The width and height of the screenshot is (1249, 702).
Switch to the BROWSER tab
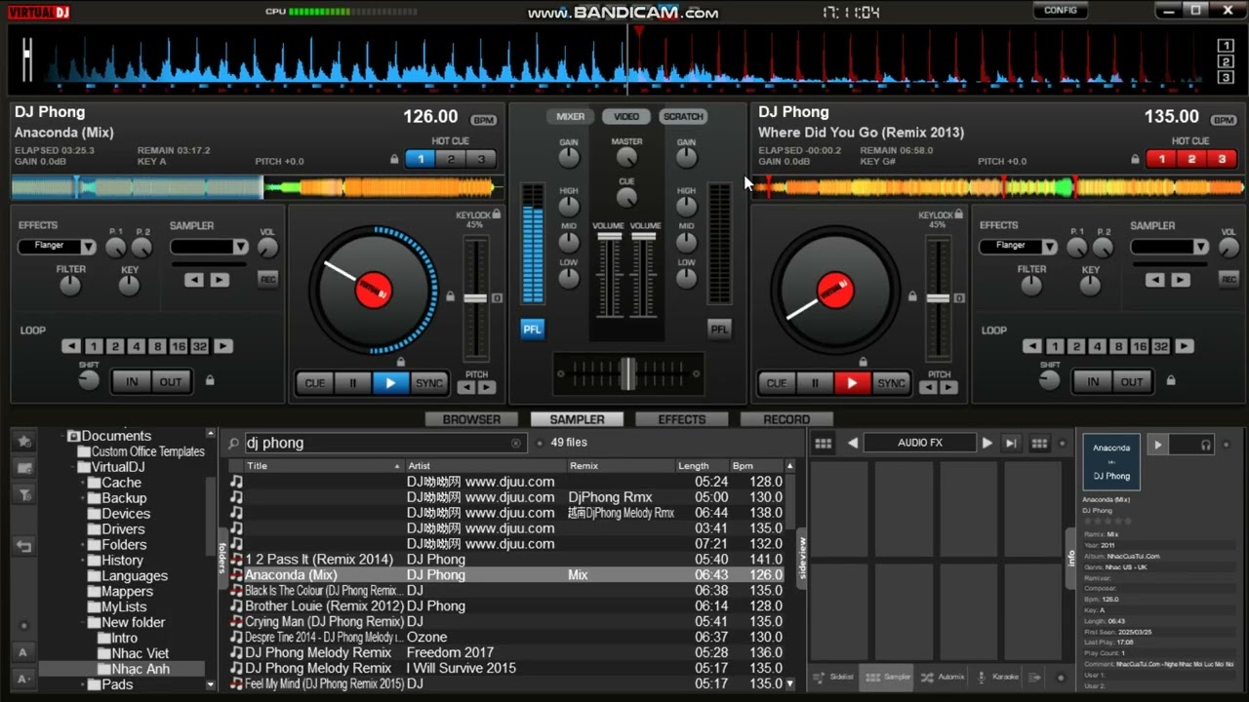[x=471, y=419]
